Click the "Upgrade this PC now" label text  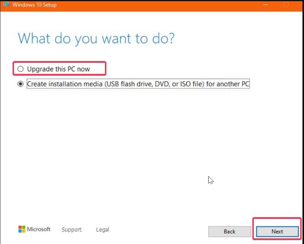point(57,69)
